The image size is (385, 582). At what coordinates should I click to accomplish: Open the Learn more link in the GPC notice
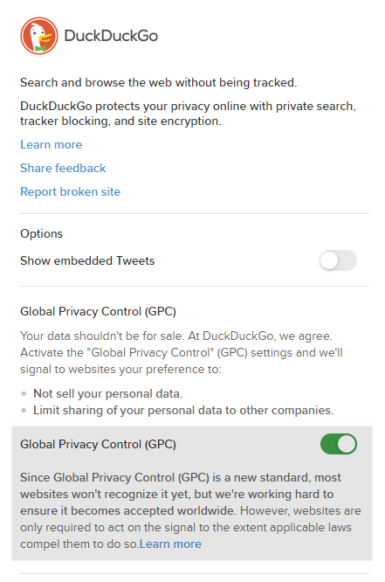170,544
